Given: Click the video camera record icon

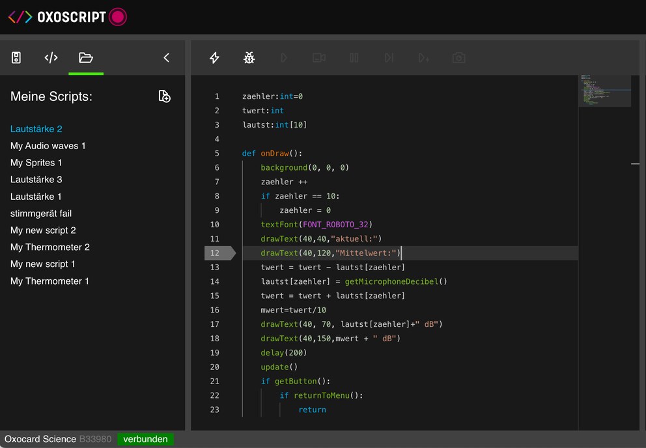Looking at the screenshot, I should pos(319,58).
